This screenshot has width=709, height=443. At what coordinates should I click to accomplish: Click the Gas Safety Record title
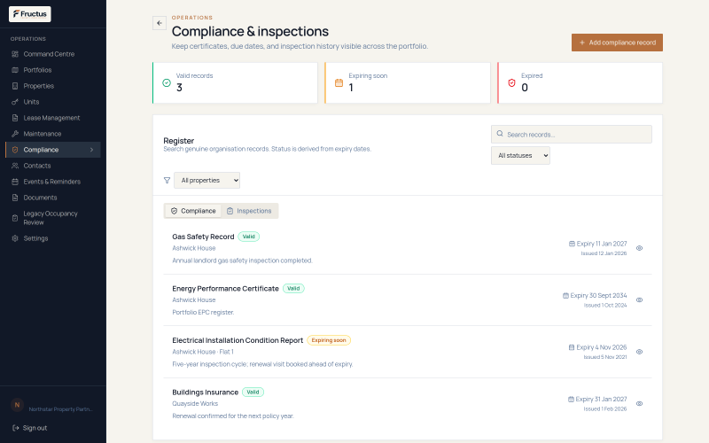coord(203,237)
